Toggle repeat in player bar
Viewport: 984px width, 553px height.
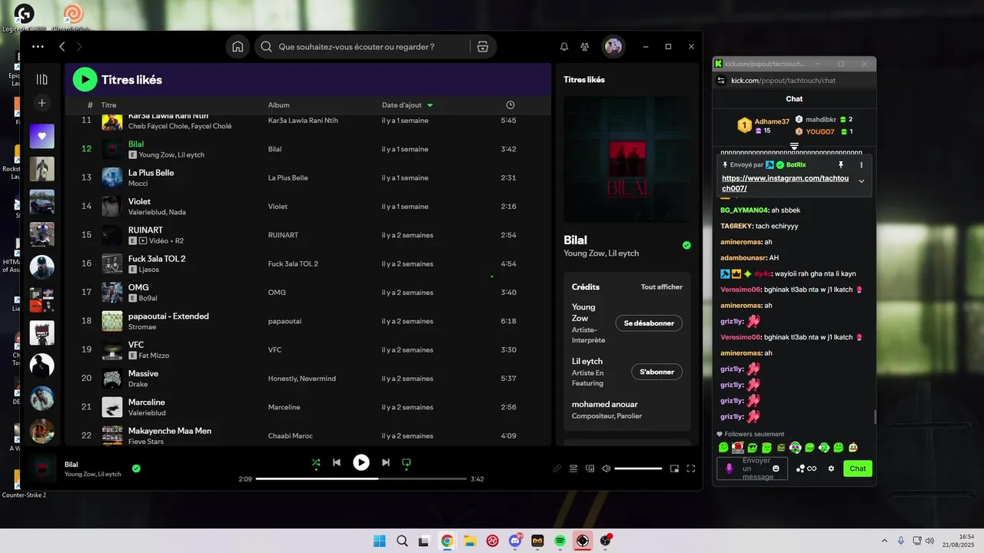tap(407, 462)
